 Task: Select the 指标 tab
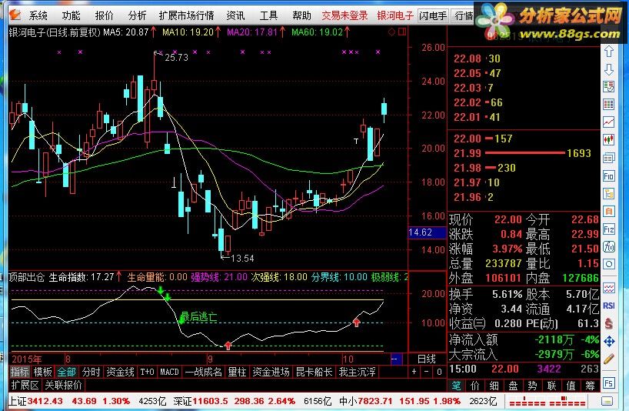click(20, 372)
